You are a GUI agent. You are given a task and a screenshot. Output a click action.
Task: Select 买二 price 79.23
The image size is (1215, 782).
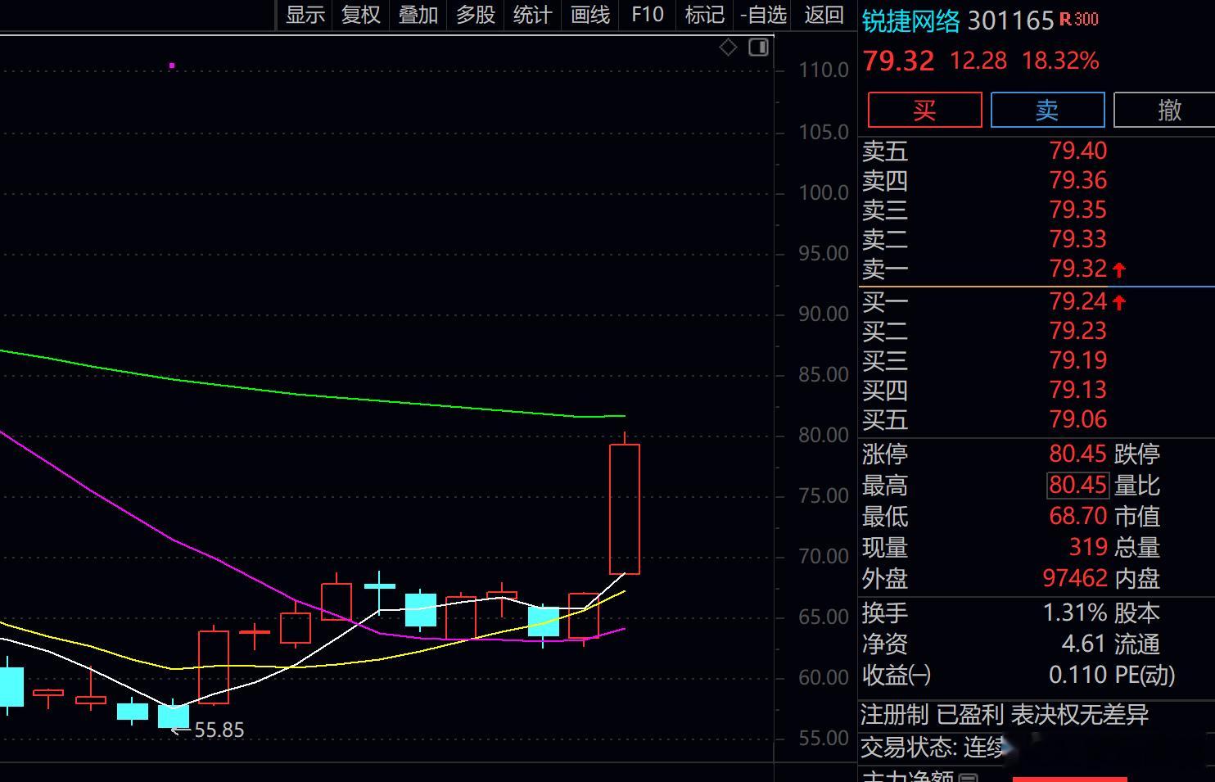1078,331
